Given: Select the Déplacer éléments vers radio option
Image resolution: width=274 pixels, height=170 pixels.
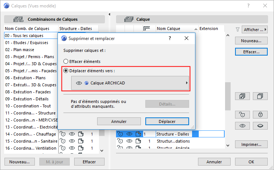Looking at the screenshot, I should [x=66, y=71].
